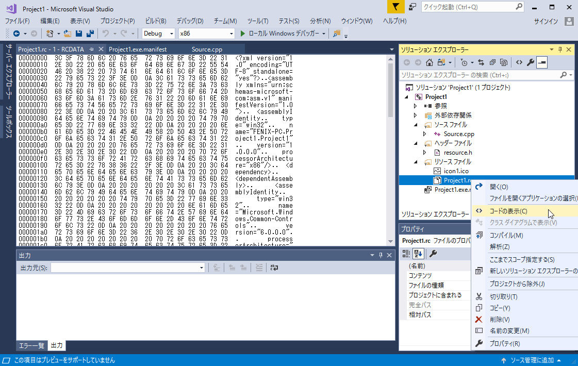Image resolution: width=578 pixels, height=366 pixels.
Task: Open the document tab list dropdown arrow
Action: [391, 49]
